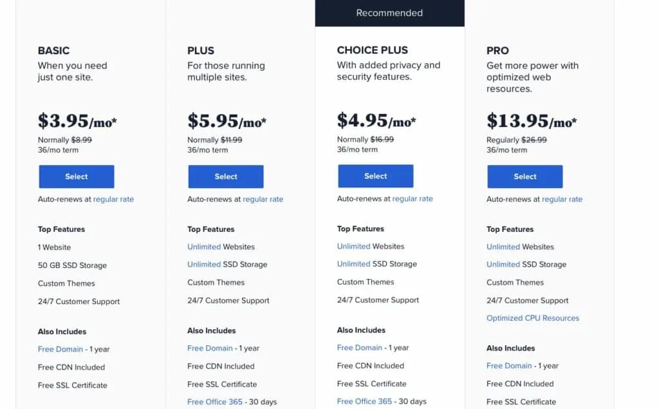Open Optimized CPU Resources link
The height and width of the screenshot is (409, 659).
533,318
